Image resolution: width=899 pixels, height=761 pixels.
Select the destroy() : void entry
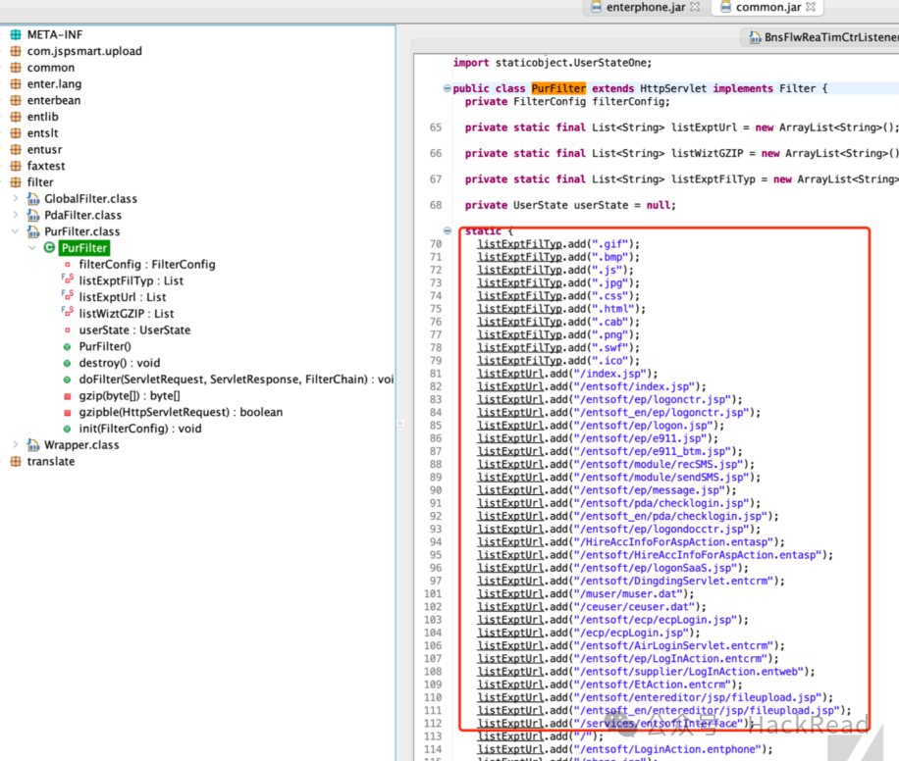pyautogui.click(x=120, y=363)
